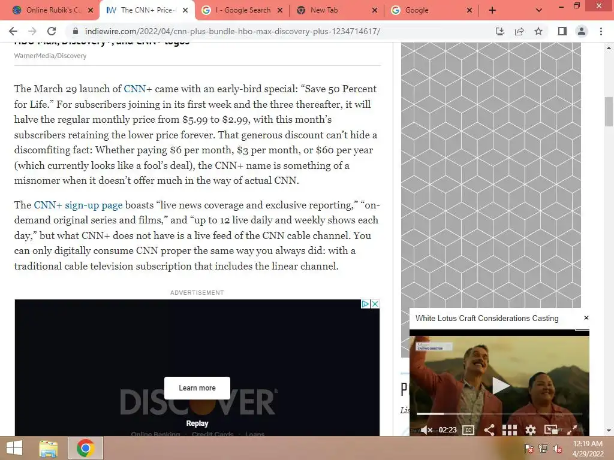614x460 pixels.
Task: Click the page vertical scrollbar thumb
Action: click(x=609, y=111)
